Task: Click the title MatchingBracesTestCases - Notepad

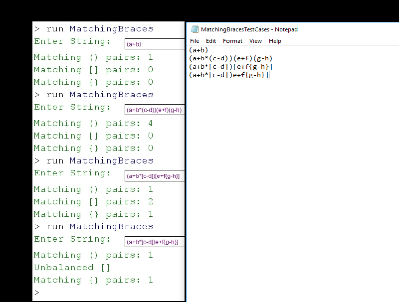Action: 248,29
